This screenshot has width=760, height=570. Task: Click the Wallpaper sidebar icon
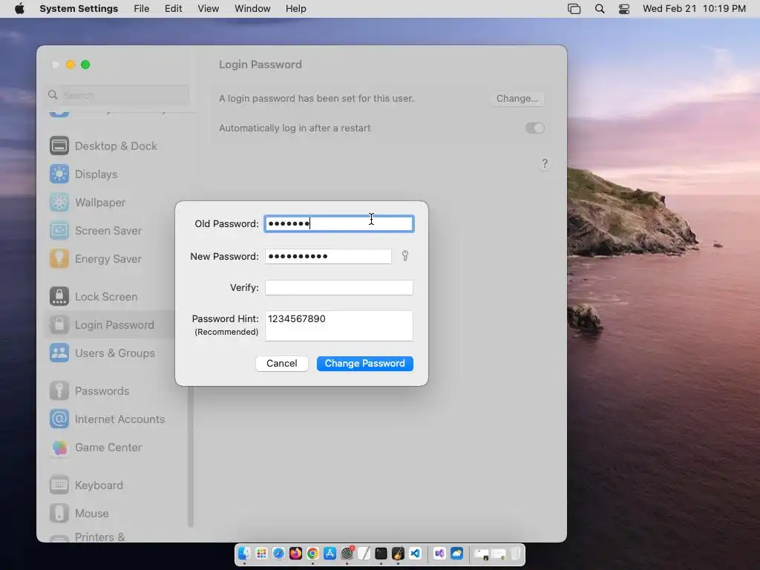point(59,202)
